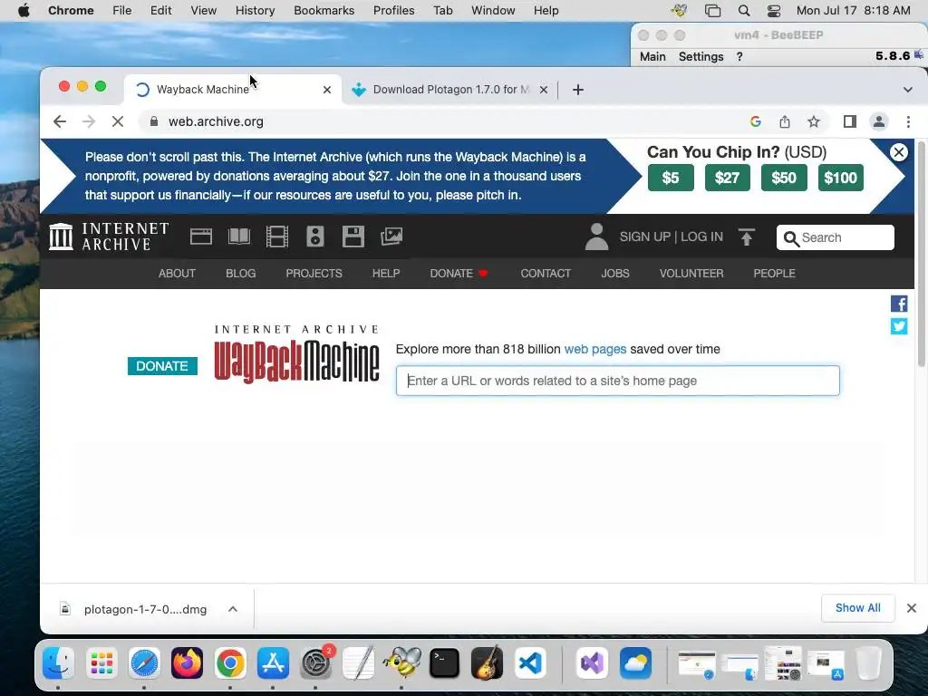
Task: Open the HELP nav link
Action: pyautogui.click(x=386, y=274)
